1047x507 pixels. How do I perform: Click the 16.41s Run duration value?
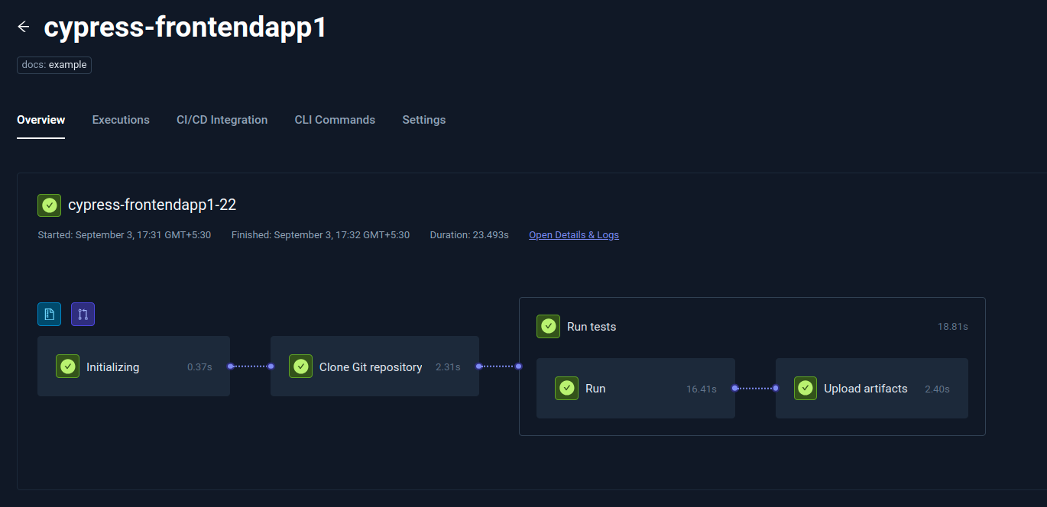pyautogui.click(x=702, y=389)
